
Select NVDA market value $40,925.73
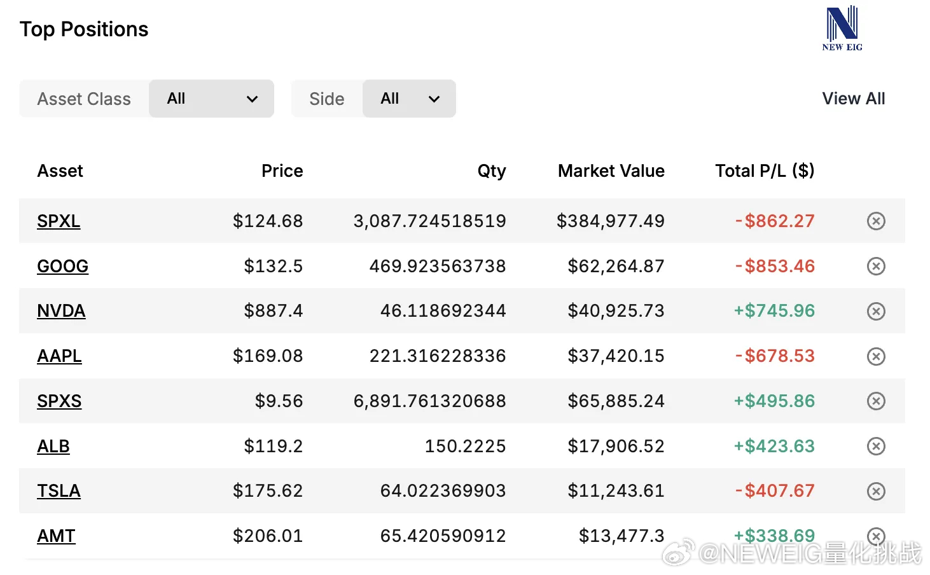pos(616,311)
